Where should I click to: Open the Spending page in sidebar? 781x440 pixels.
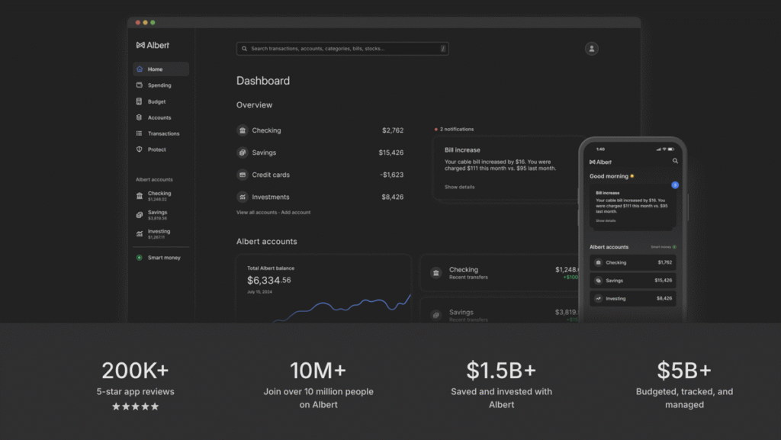(159, 85)
